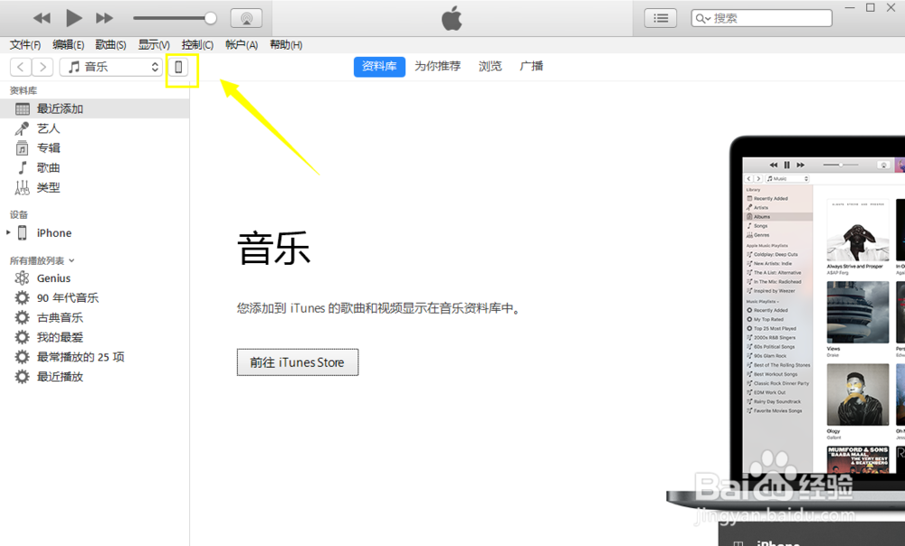Screen dimensions: 905x546
Task: Click the previous track rewind button
Action: point(43,18)
